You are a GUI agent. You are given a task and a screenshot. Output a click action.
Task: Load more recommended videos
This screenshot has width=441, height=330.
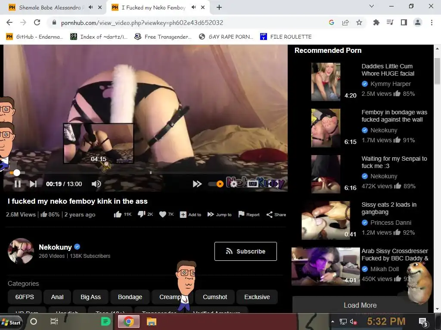(x=360, y=305)
